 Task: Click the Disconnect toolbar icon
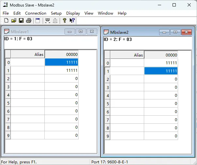coord(55,21)
